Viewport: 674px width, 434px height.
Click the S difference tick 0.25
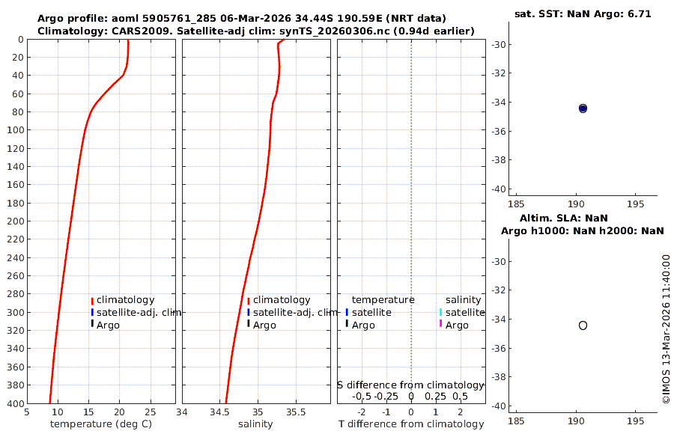(x=435, y=396)
